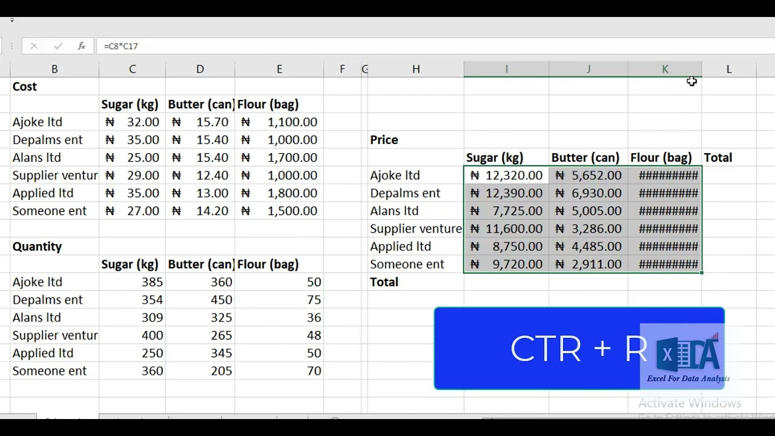Select Someone ent flour quantity 70
Image resolution: width=775 pixels, height=436 pixels.
[x=279, y=371]
